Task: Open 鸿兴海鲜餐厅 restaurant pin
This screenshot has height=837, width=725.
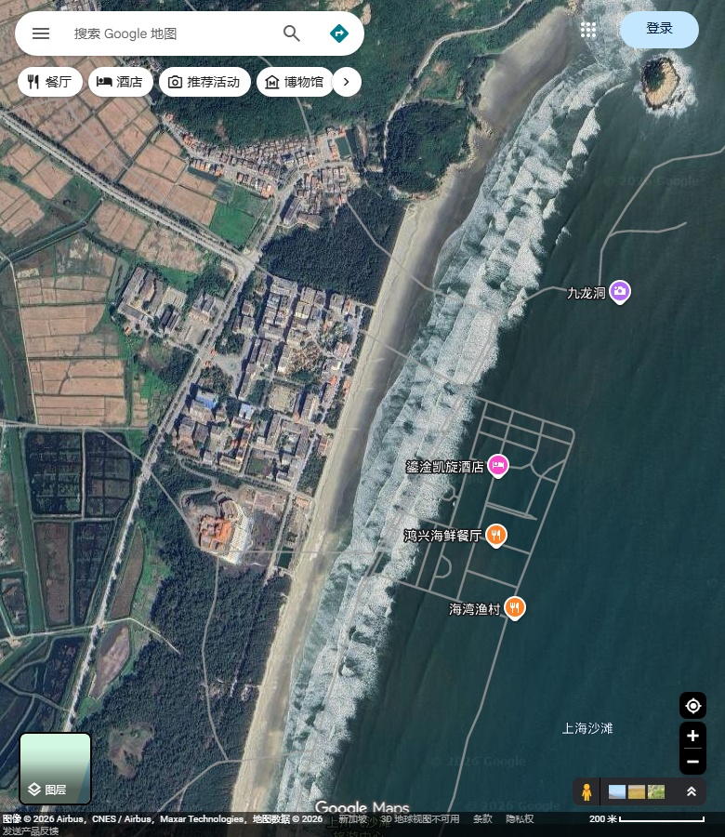Action: pos(496,535)
